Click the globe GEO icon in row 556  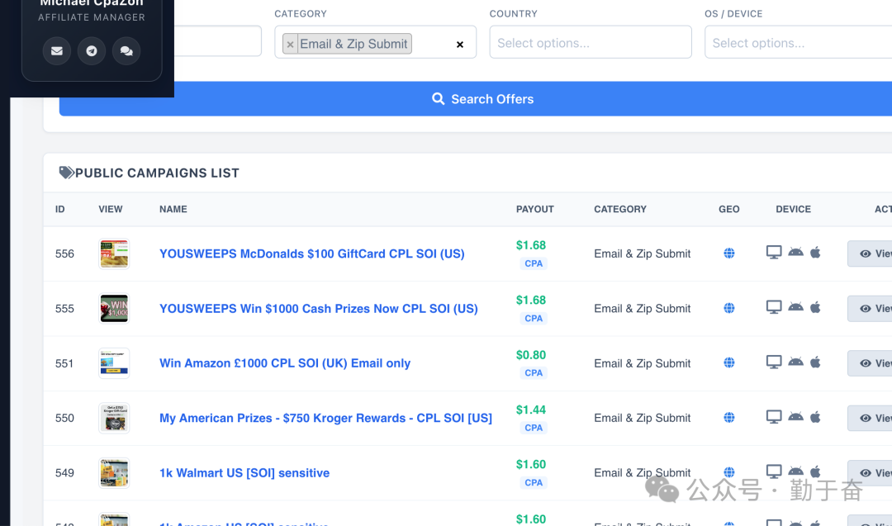[x=728, y=253]
